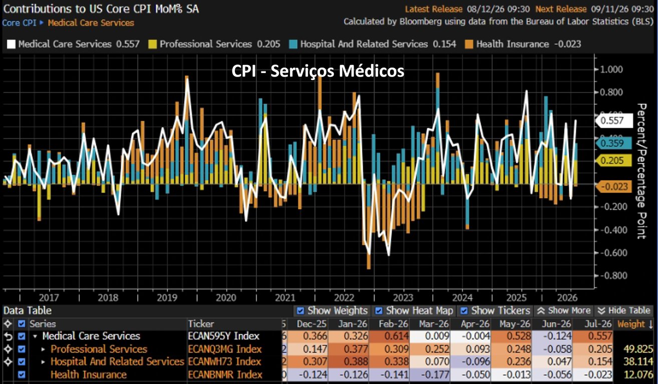Click Show More to expand the table
Screen dimensions: 658x384
[563, 311]
